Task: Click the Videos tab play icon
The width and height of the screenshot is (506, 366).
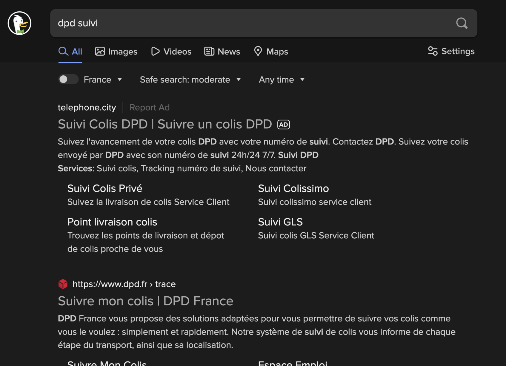Action: [155, 51]
